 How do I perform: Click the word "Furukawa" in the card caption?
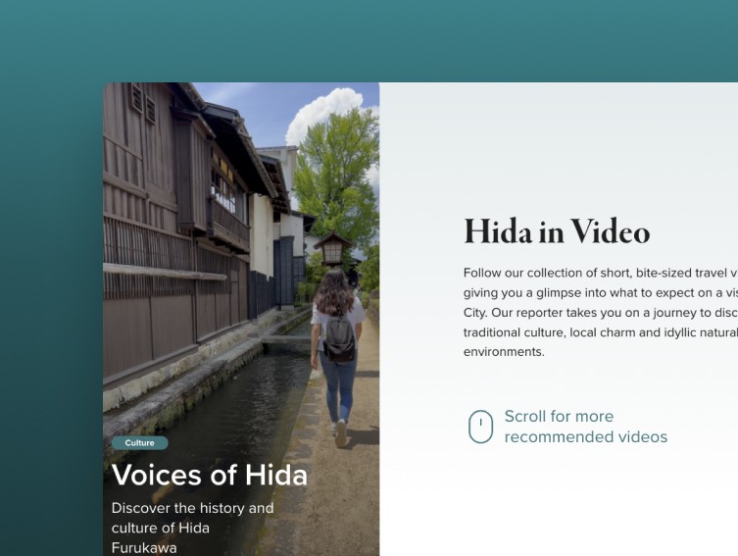click(144, 548)
